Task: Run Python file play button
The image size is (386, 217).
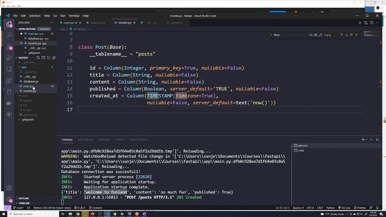Action: [360, 23]
